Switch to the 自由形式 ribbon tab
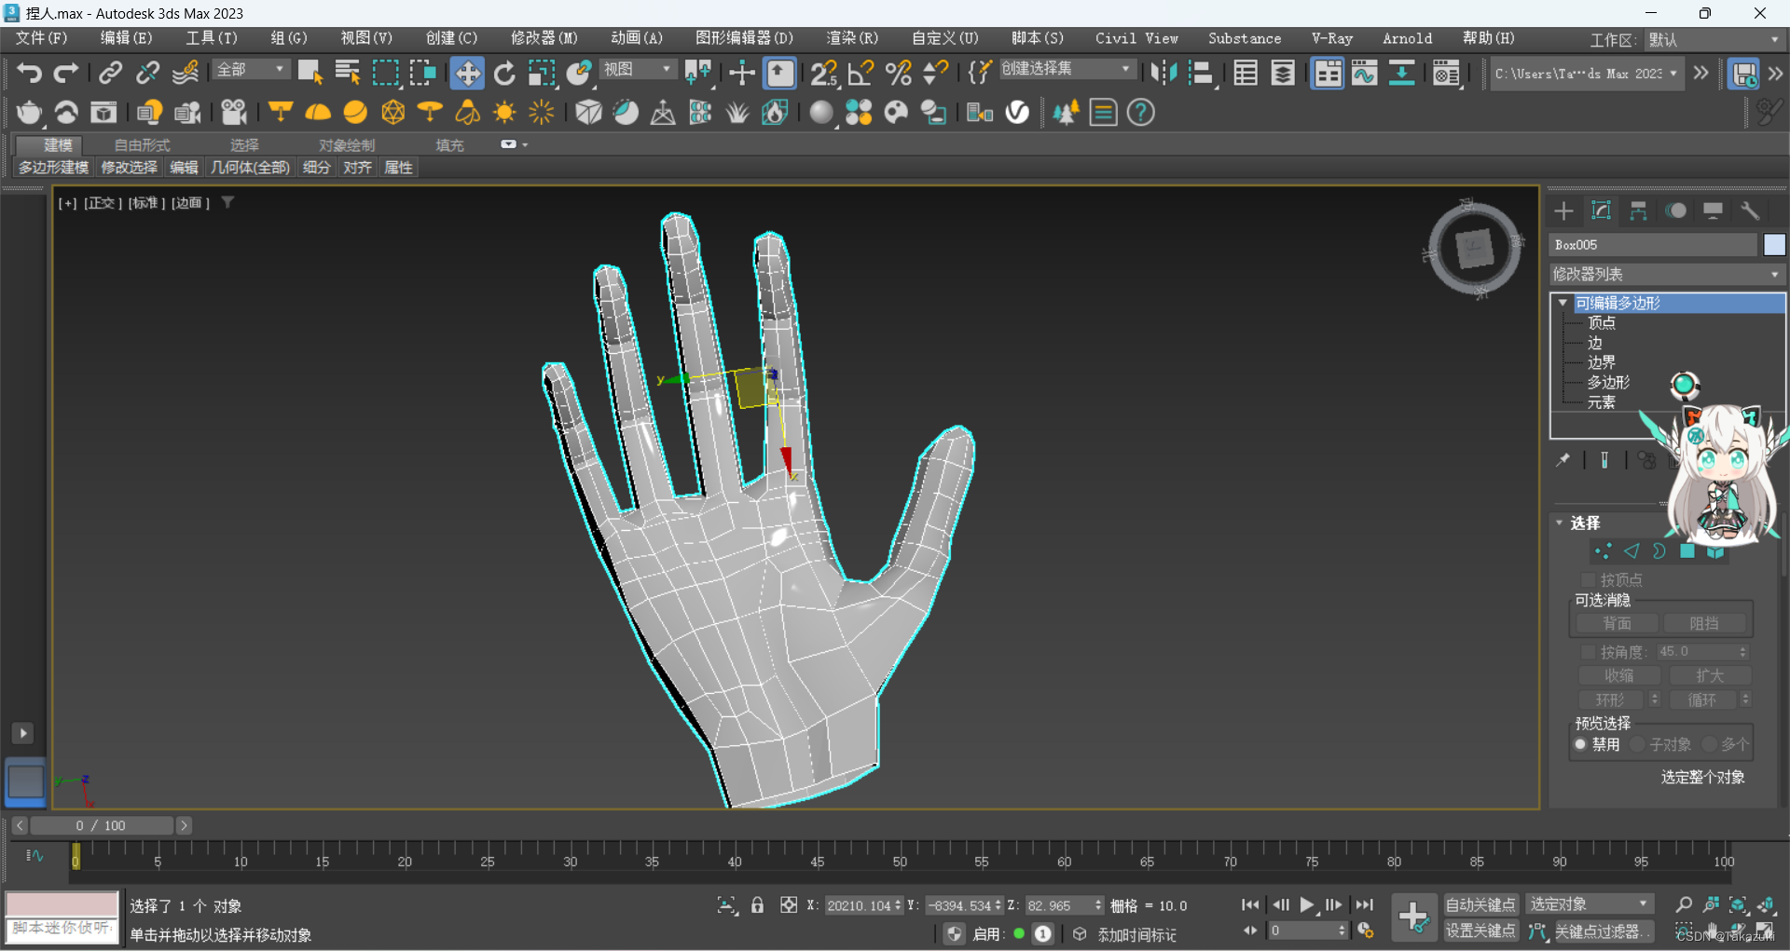1790x951 pixels. pos(142,145)
